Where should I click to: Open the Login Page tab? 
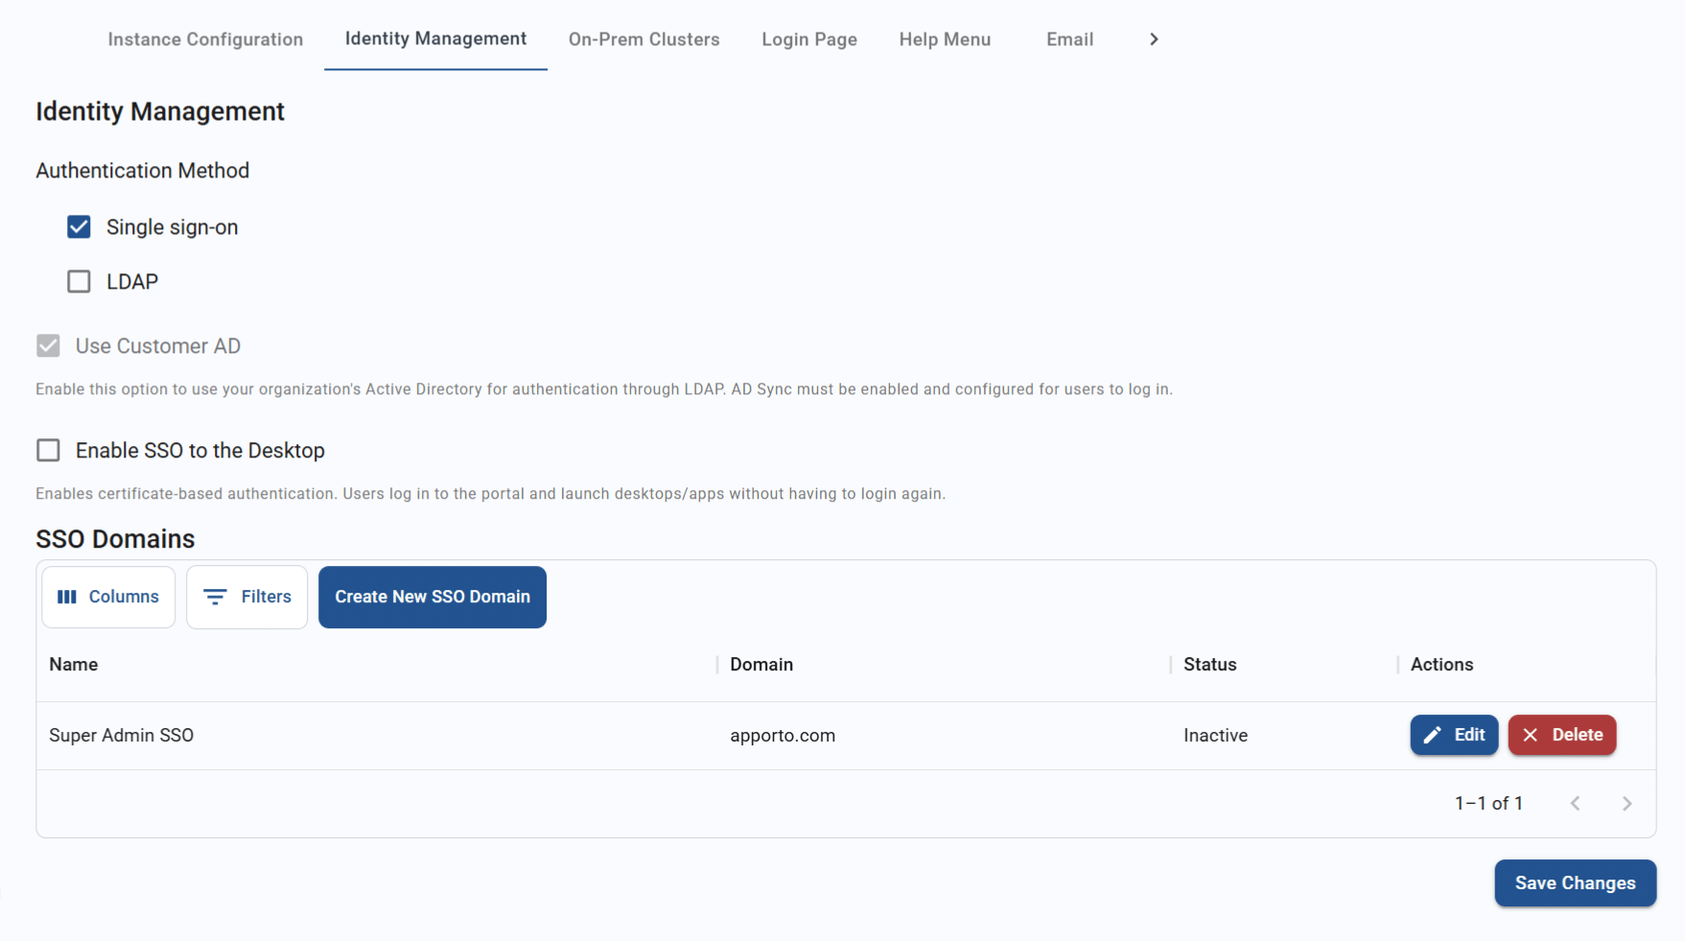pos(808,39)
